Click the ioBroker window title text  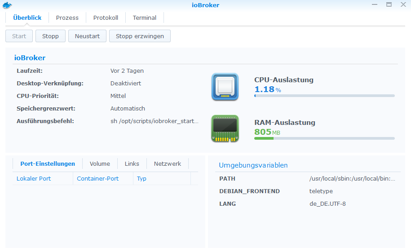click(206, 5)
